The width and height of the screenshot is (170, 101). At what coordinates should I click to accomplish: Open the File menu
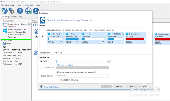click(2, 5)
